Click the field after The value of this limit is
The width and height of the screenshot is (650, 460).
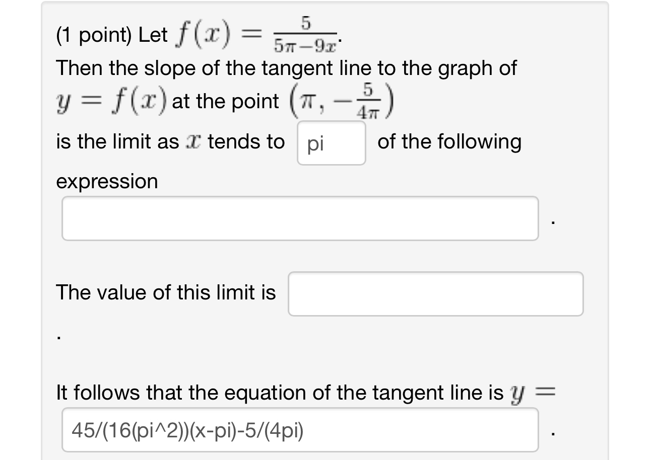pyautogui.click(x=435, y=293)
